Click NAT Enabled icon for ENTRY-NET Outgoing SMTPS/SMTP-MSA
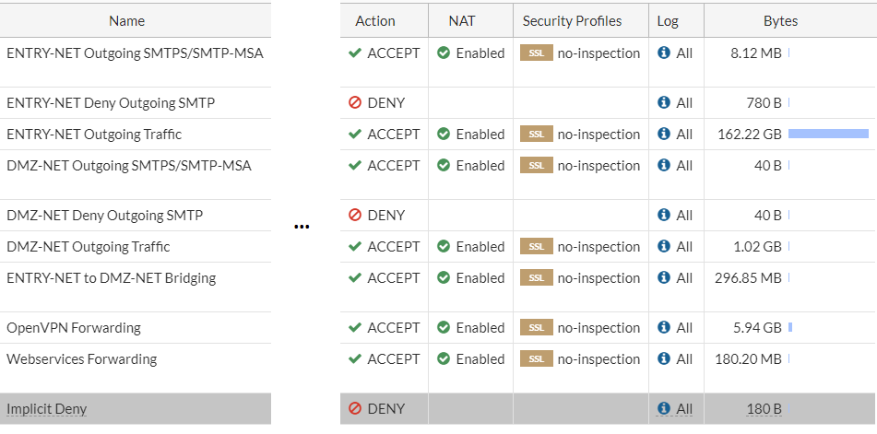Screen dimensions: 877x434 [x=444, y=53]
